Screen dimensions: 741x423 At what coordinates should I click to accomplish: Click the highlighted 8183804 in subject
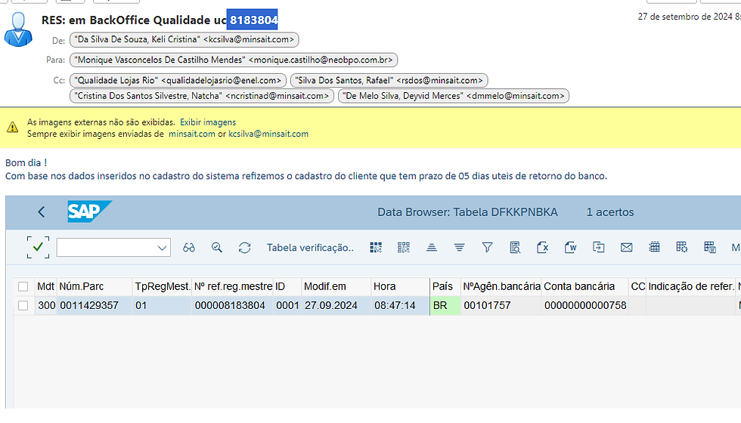coord(253,20)
